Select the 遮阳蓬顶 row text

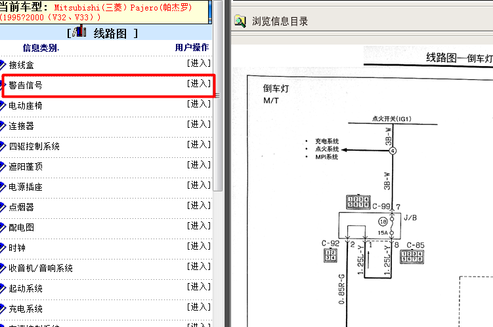(x=26, y=166)
